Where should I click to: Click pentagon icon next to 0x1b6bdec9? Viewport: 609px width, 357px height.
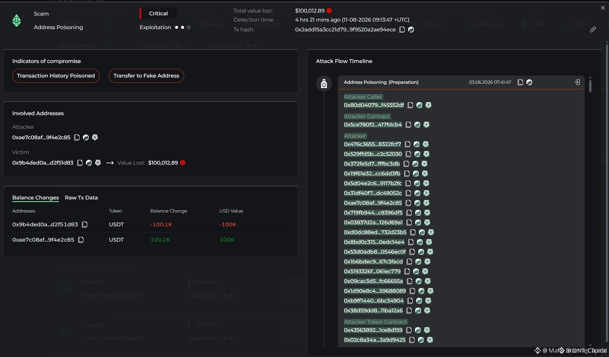427,262
